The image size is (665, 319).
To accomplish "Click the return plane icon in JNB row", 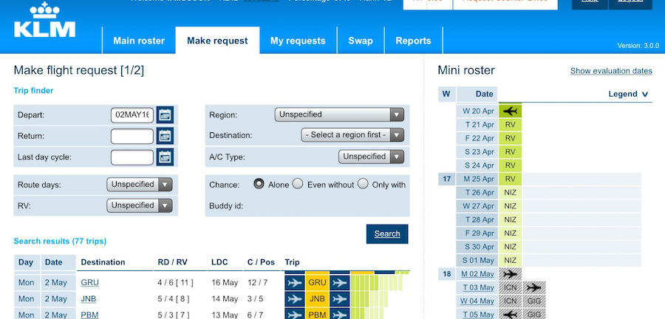I will 340,298.
